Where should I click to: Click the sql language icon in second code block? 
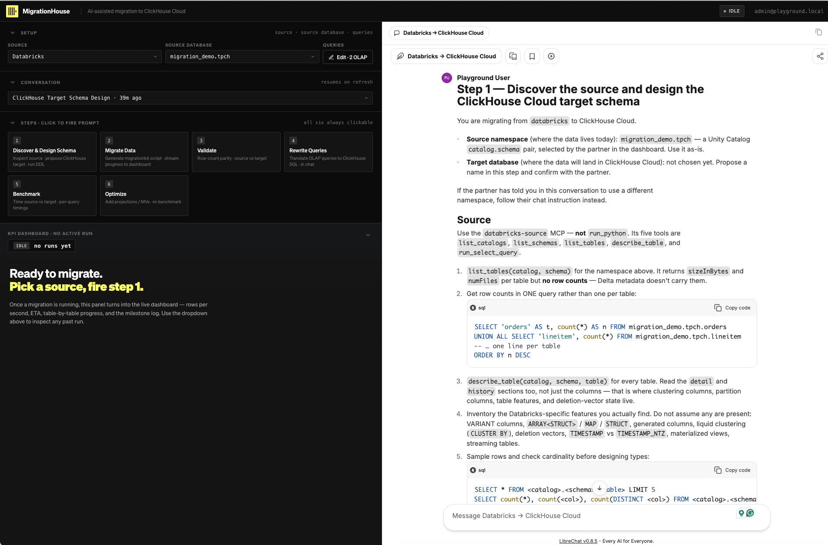pos(473,470)
